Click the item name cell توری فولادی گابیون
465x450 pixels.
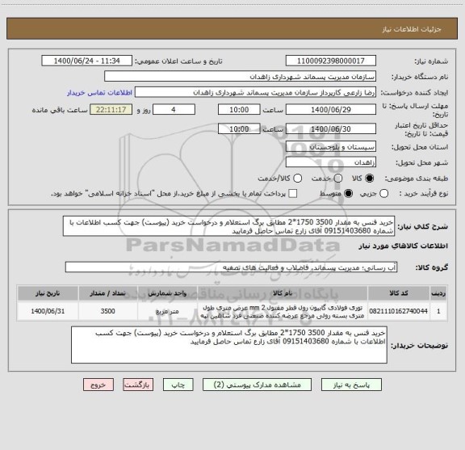click(283, 311)
